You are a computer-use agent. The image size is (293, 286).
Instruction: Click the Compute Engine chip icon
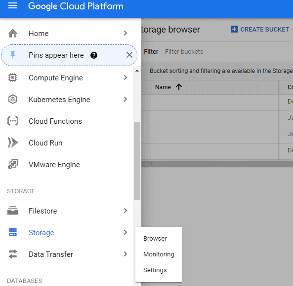pos(13,77)
